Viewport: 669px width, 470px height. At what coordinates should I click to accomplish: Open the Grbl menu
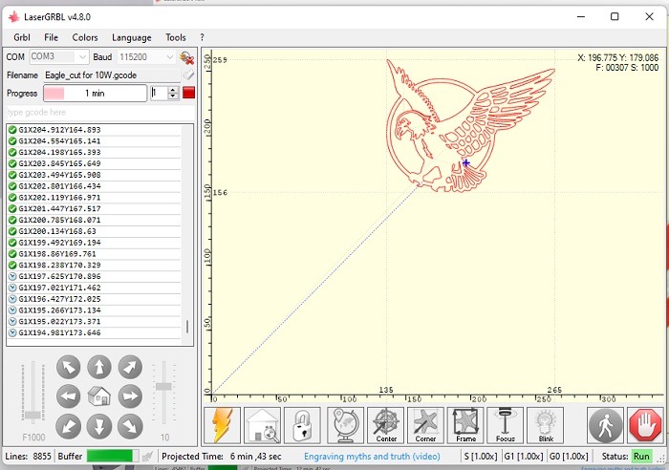[x=21, y=37]
